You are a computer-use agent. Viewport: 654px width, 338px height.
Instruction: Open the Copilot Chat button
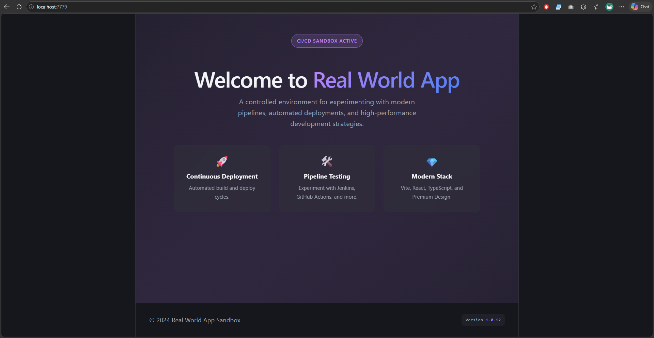point(640,7)
